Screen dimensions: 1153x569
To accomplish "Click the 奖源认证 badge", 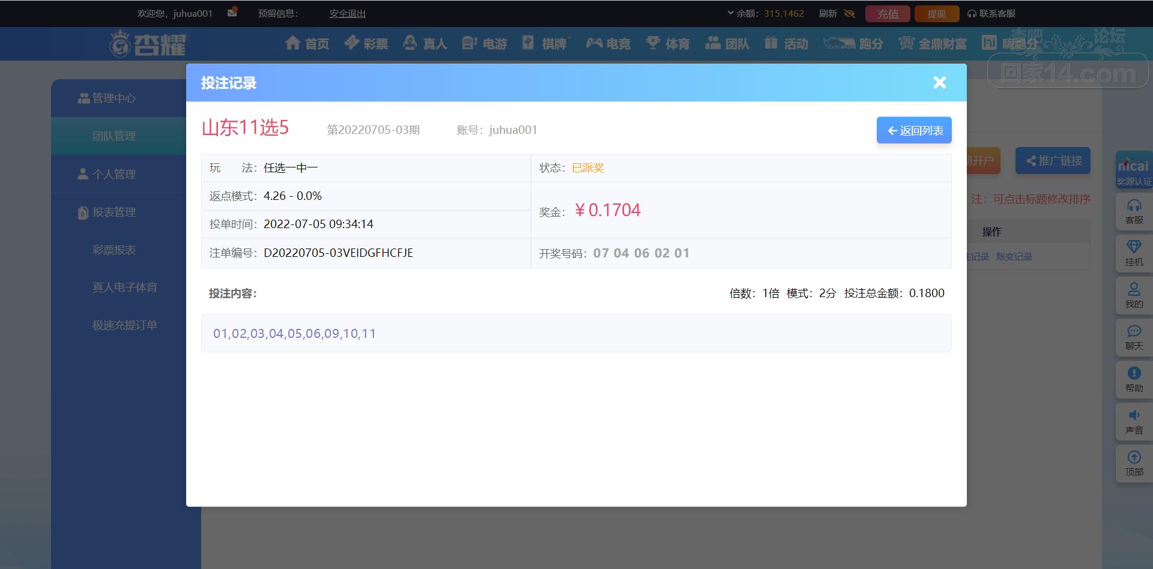I will (x=1134, y=170).
